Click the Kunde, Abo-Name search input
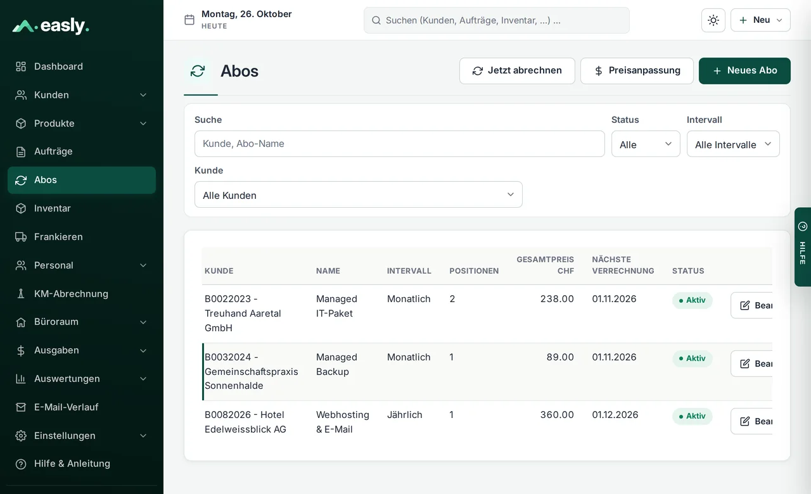The width and height of the screenshot is (811, 494). point(400,144)
